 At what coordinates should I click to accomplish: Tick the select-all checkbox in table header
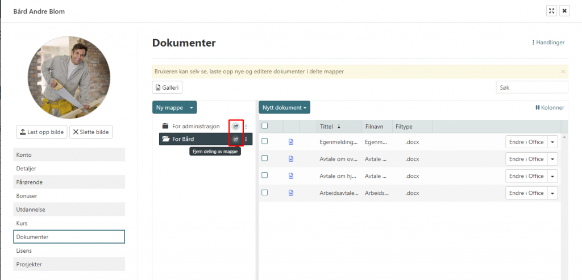pyautogui.click(x=264, y=126)
